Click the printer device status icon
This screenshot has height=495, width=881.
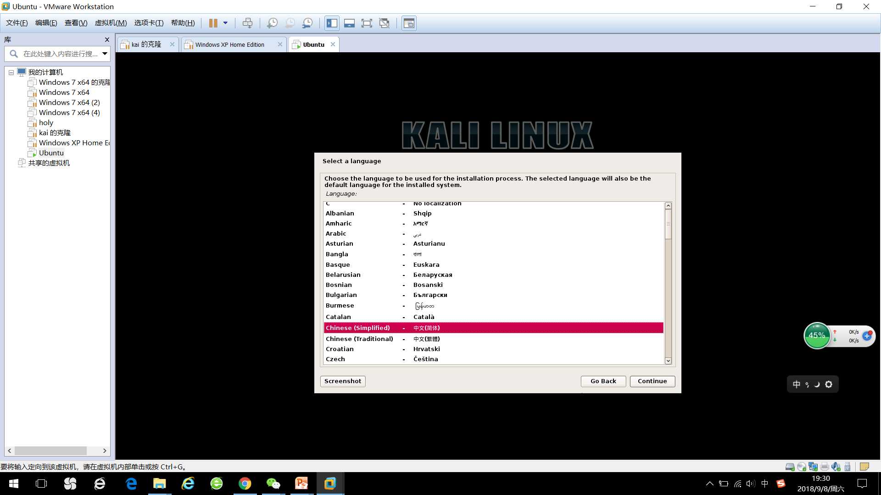click(825, 467)
